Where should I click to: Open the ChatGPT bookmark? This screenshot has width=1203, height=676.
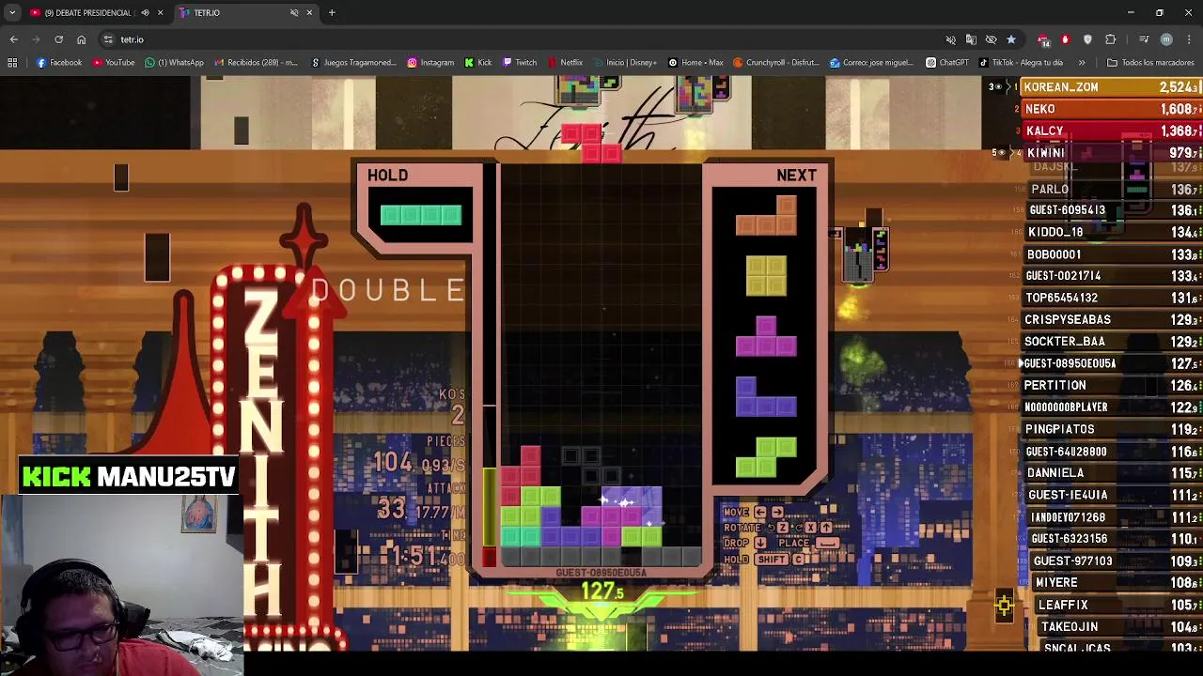click(946, 63)
